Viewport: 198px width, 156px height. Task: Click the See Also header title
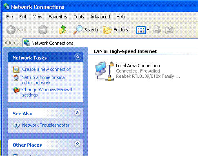pos(22,114)
